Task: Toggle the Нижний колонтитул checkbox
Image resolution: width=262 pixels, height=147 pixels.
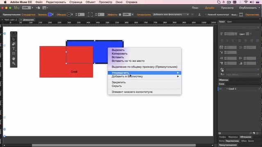Action: [x=206, y=15]
